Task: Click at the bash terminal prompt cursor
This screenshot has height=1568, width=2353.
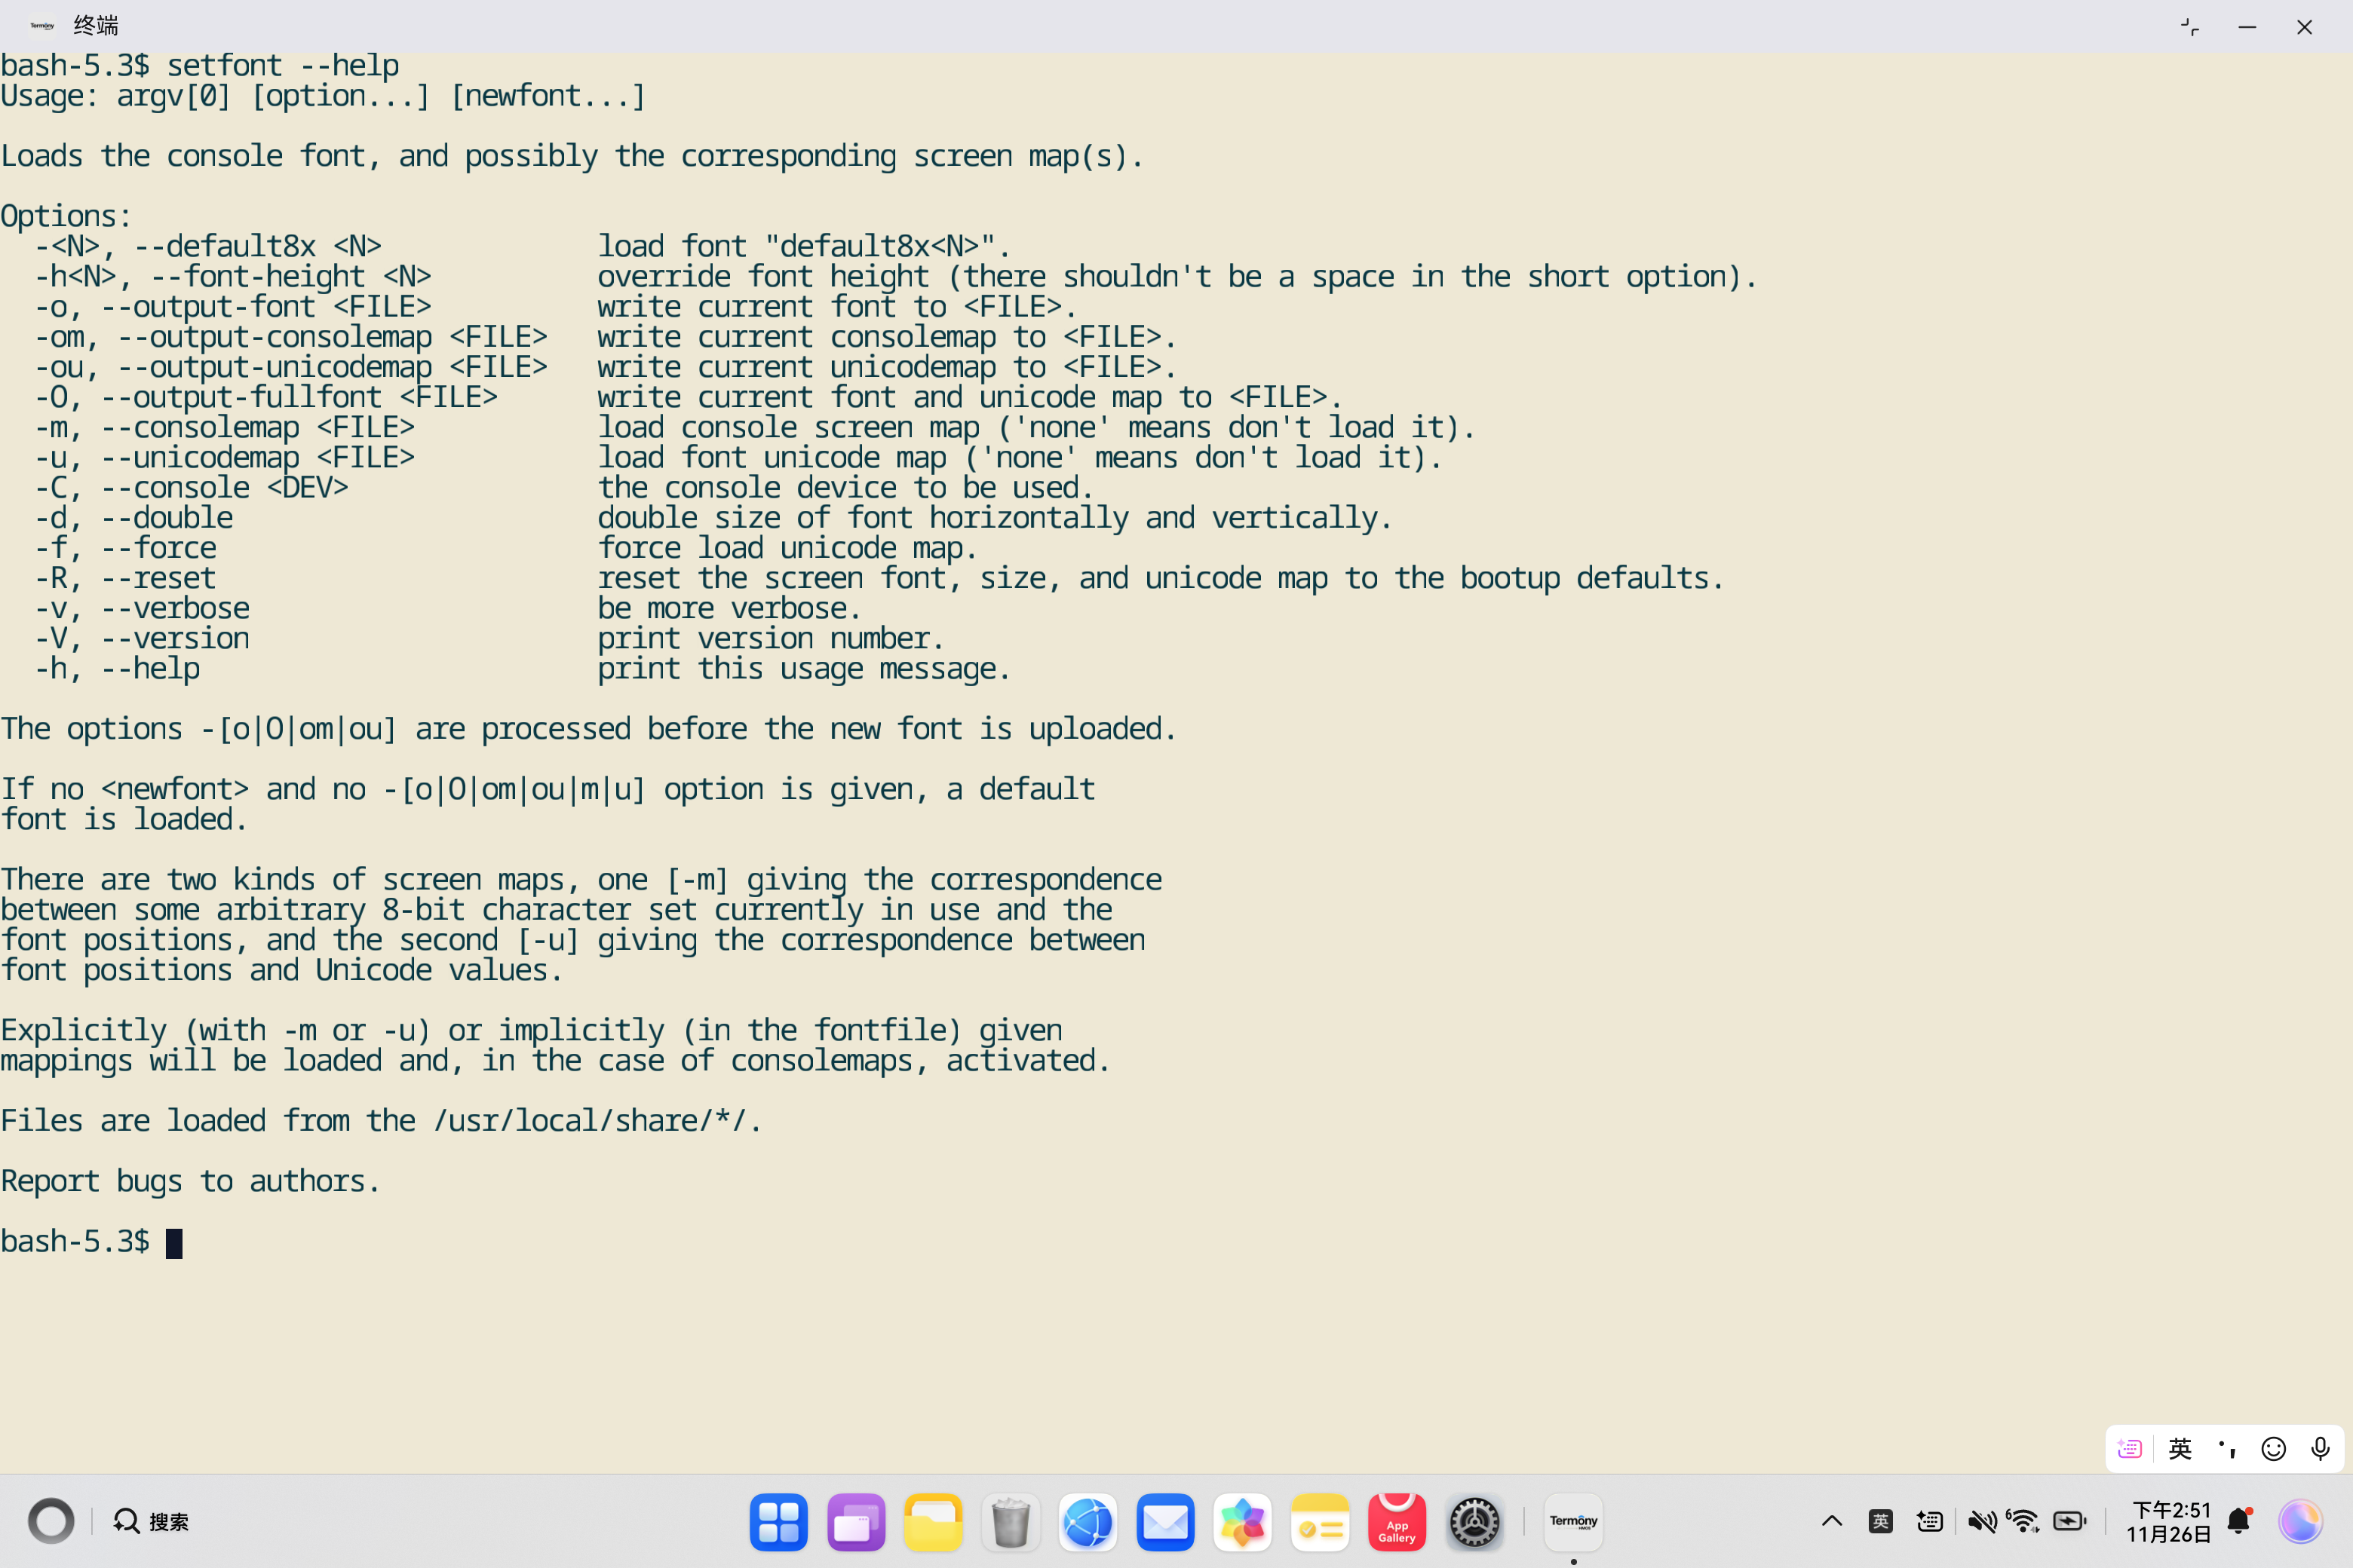Action: pyautogui.click(x=174, y=1243)
